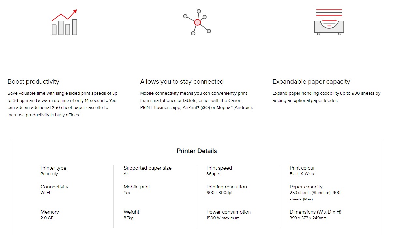Select the Allows you to stay connected heading
The height and width of the screenshot is (235, 393).
182,82
